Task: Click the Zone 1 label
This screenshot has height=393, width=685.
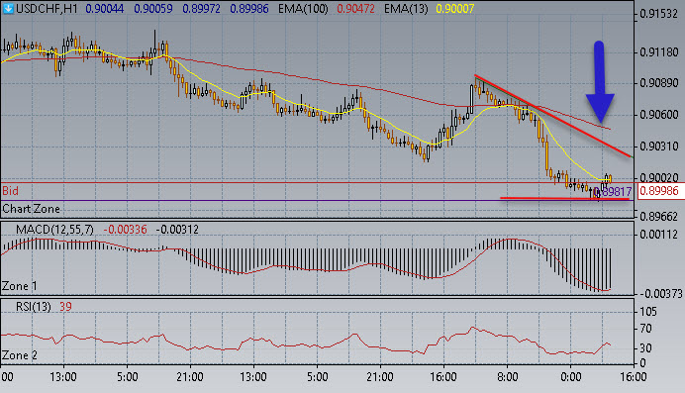Action: tap(20, 286)
